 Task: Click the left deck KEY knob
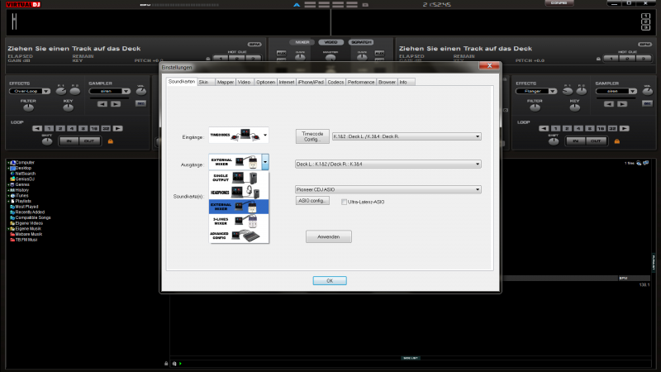(68, 107)
